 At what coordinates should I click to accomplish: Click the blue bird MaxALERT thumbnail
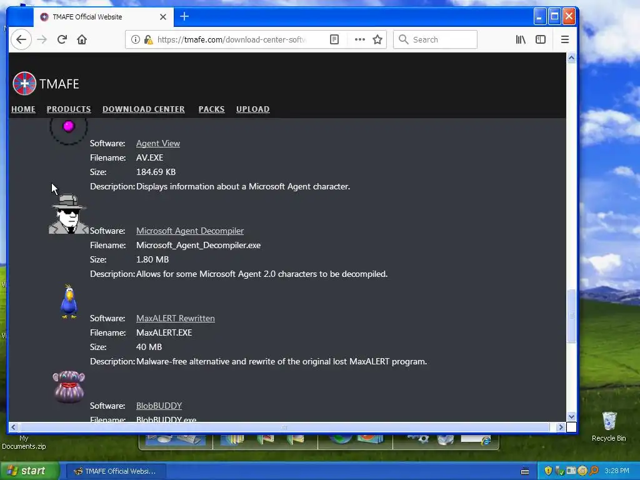pyautogui.click(x=69, y=302)
